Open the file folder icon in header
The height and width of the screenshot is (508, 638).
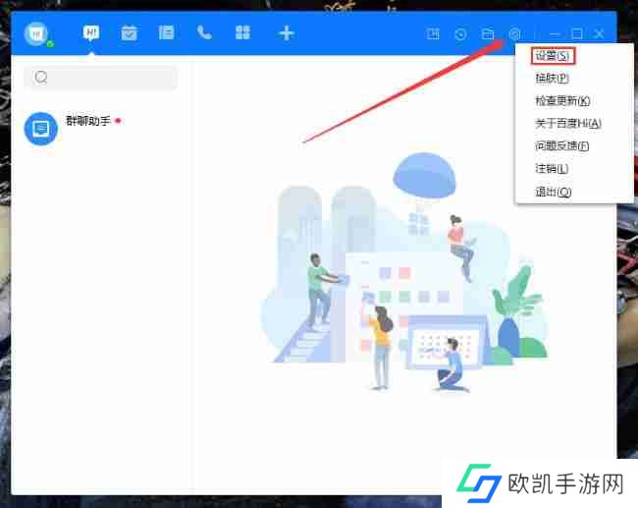pos(488,33)
